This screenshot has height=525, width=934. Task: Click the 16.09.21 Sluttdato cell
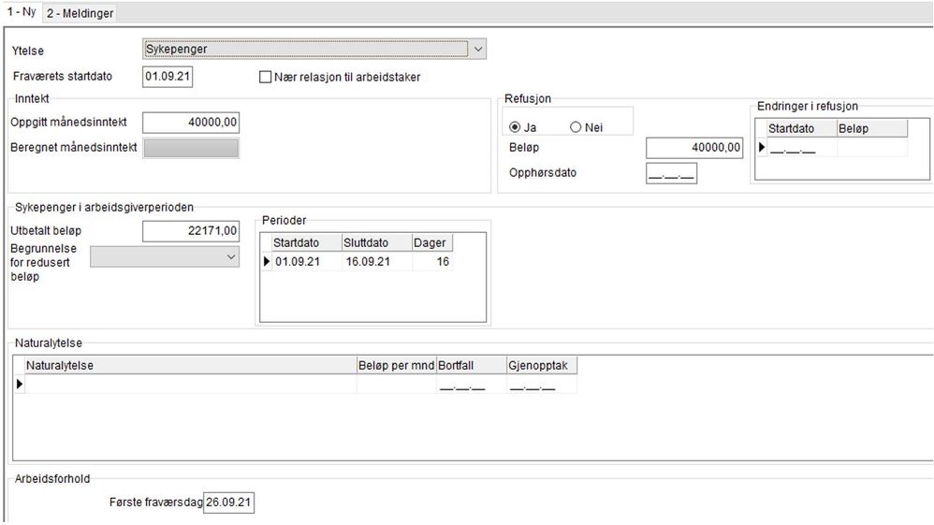377,262
